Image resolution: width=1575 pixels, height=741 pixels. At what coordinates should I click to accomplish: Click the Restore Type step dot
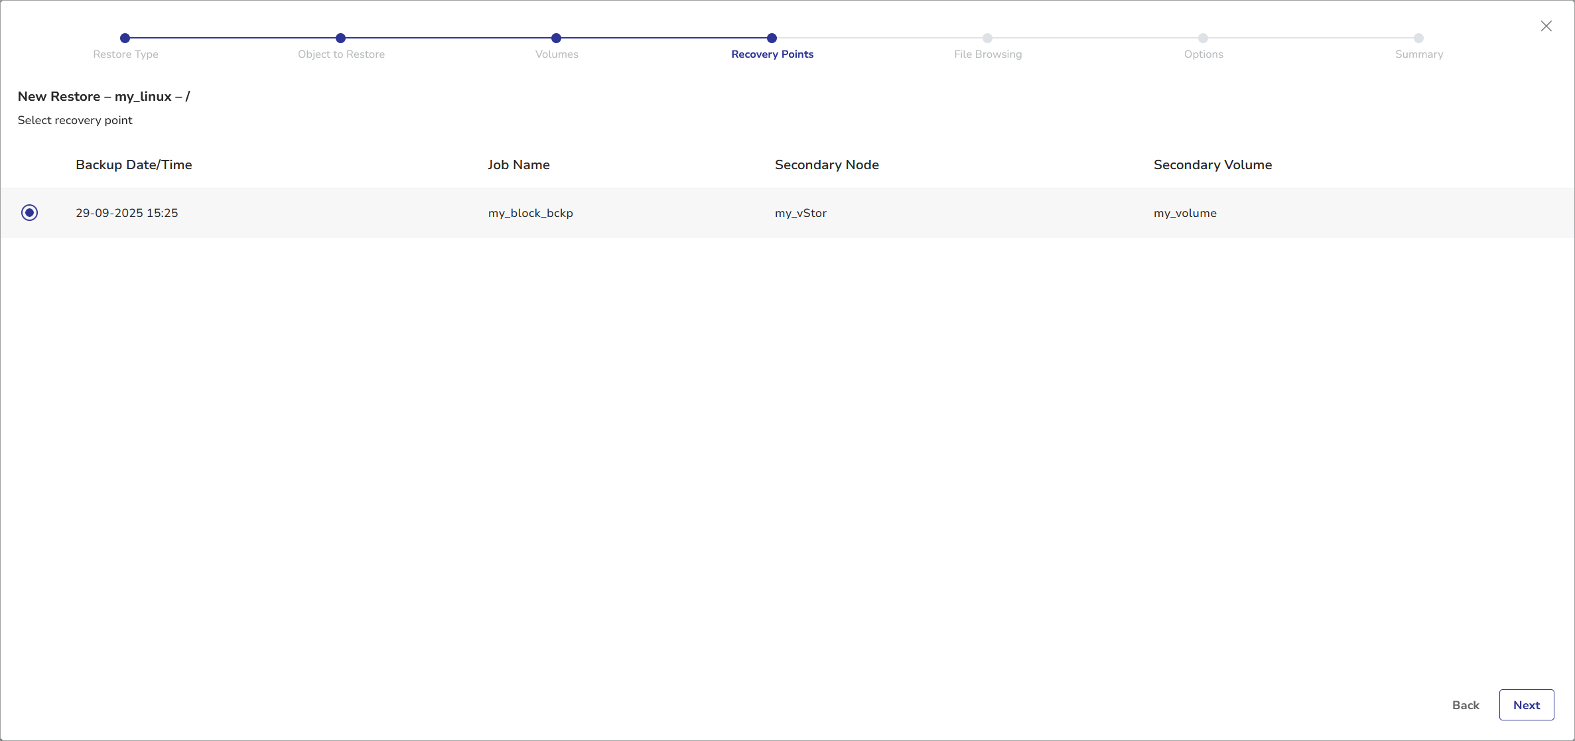125,38
